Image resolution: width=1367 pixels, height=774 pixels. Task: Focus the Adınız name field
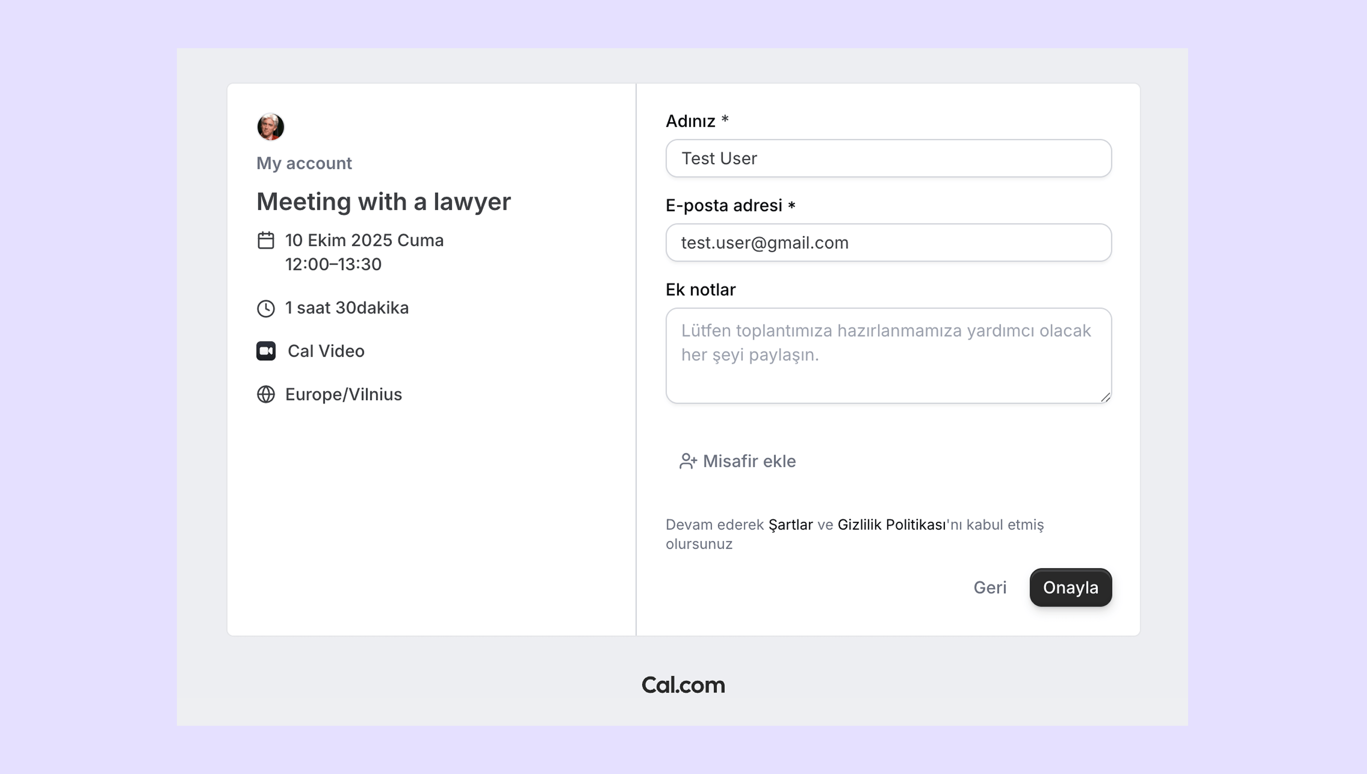point(888,158)
